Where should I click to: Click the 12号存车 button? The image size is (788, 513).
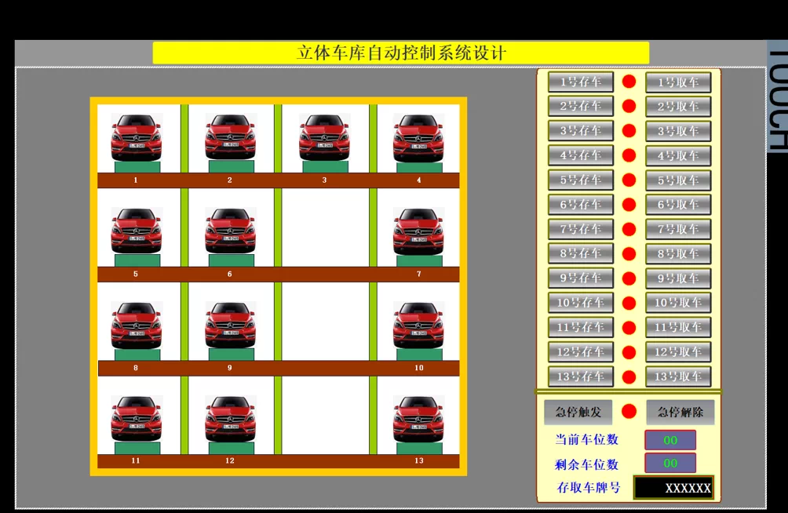click(581, 351)
